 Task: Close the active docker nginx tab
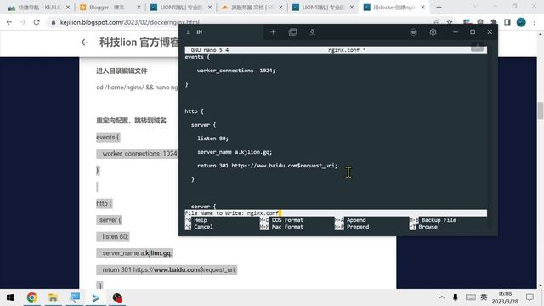tap(422, 8)
